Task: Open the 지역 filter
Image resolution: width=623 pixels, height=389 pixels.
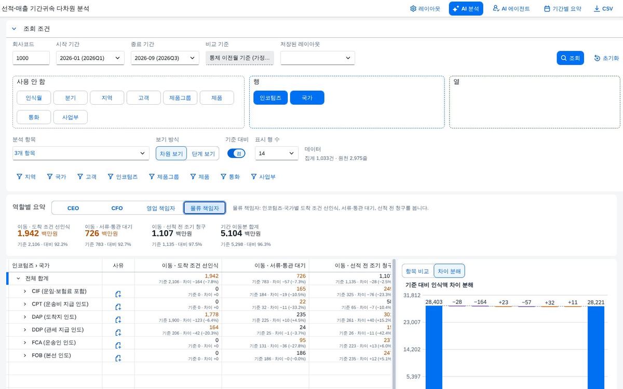Action: 26,177
